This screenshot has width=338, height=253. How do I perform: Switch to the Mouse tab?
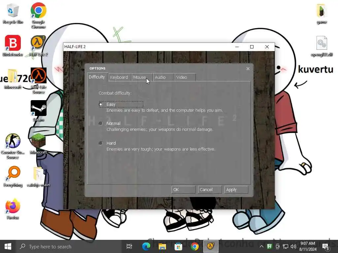coord(141,77)
